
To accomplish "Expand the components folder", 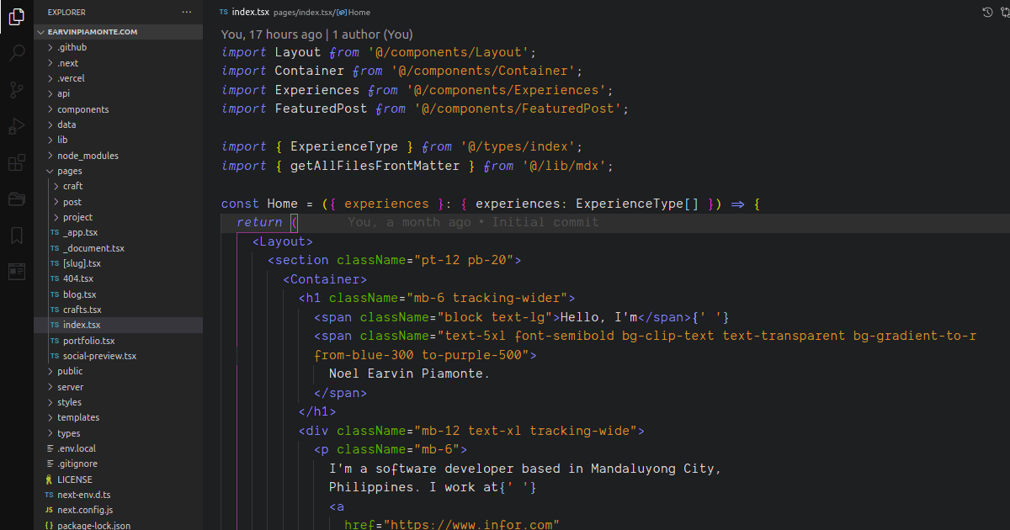I will [x=82, y=109].
